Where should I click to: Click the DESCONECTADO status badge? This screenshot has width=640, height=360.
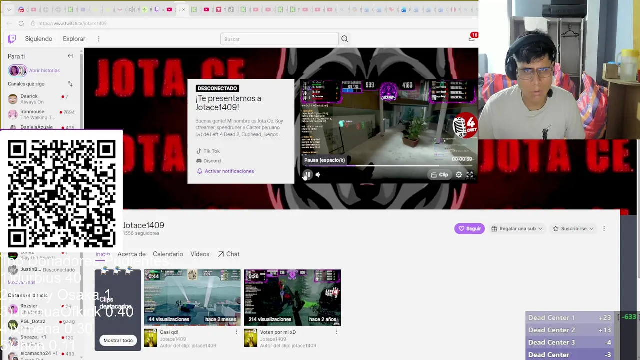coord(217,88)
